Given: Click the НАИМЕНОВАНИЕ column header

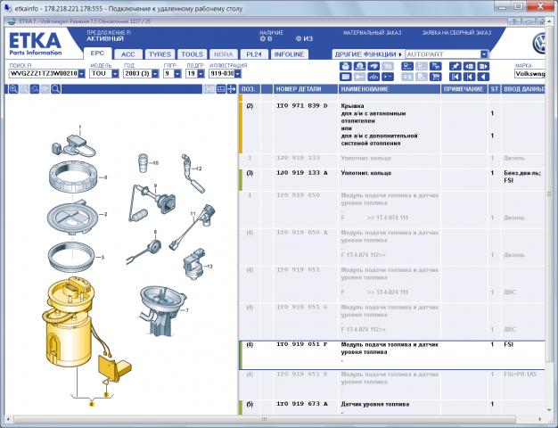Looking at the screenshot, I should (389, 89).
